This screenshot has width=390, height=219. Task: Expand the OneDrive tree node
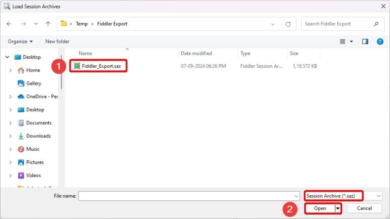(x=11, y=97)
